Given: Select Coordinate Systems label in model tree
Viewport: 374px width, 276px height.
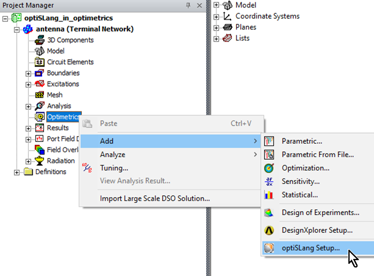Looking at the screenshot, I should tap(267, 16).
